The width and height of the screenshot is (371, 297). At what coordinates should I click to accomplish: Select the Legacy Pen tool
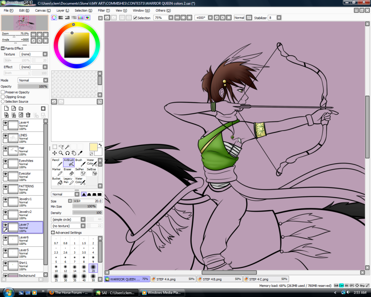tap(69, 181)
